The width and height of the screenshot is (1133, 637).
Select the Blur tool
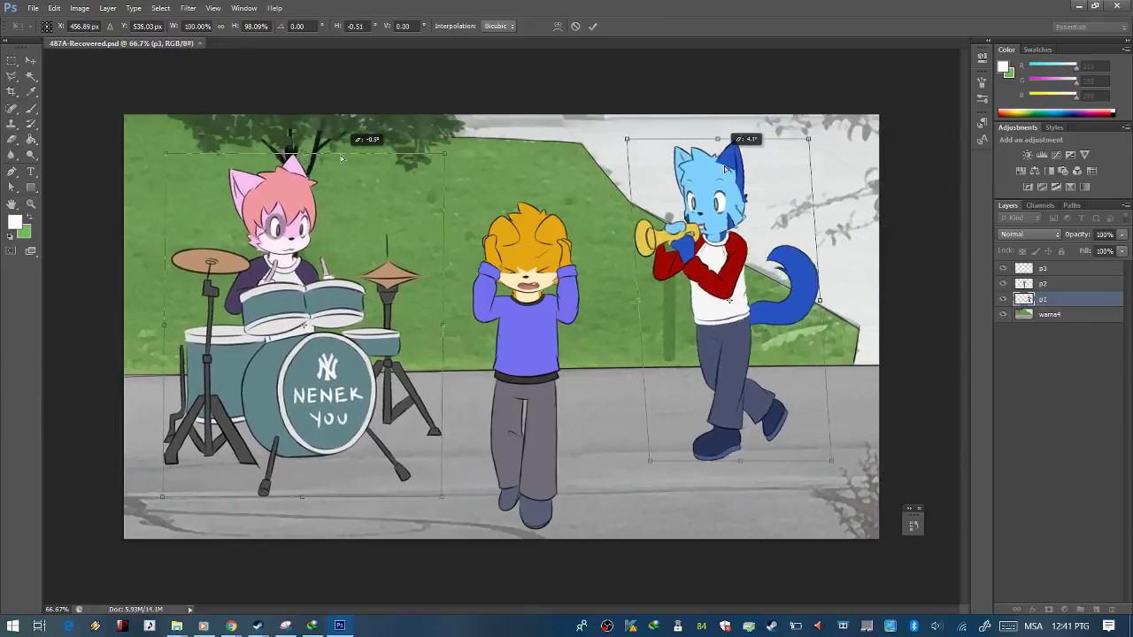point(12,154)
